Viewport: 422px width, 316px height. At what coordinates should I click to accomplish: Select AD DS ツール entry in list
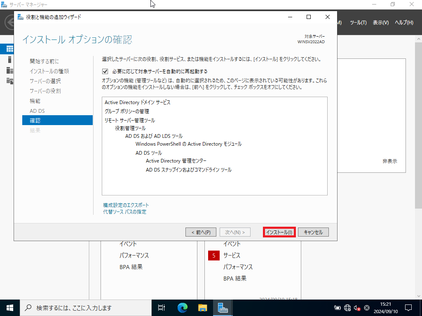pyautogui.click(x=148, y=153)
